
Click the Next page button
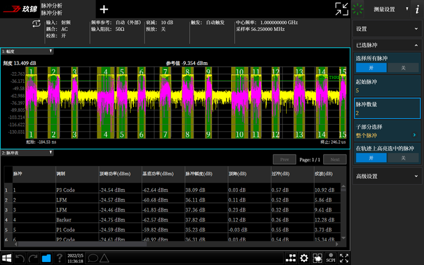pos(335,159)
